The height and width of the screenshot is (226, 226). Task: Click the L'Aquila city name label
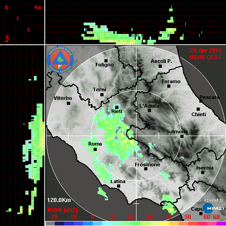click(149, 106)
